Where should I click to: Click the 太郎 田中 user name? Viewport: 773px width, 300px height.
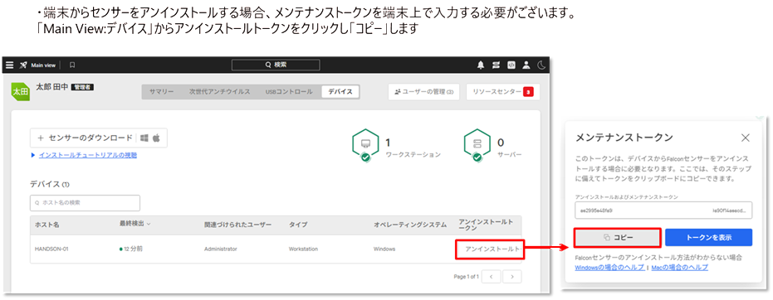[x=52, y=87]
